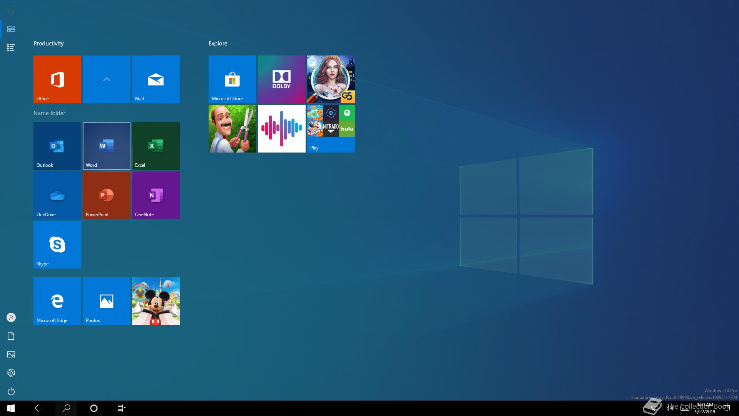Open the volume control tray icon
The image size is (739, 416).
pyautogui.click(x=669, y=408)
